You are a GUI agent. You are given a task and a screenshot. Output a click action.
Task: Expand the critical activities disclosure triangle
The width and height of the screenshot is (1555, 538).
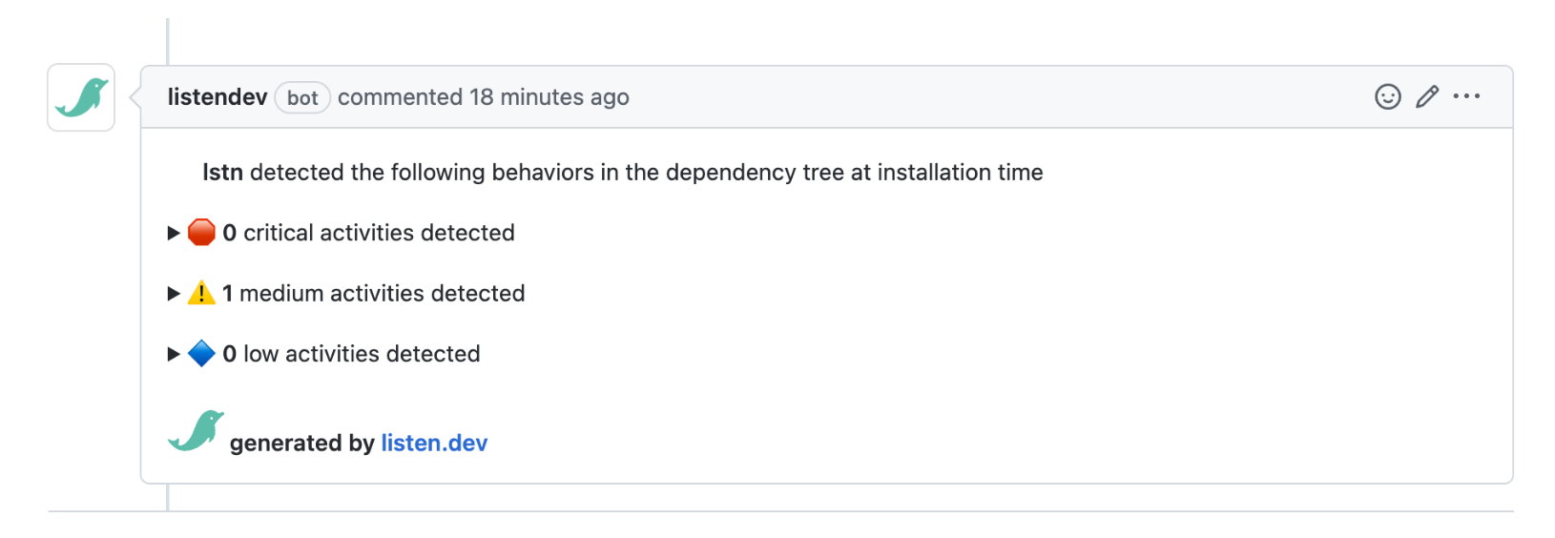point(174,233)
